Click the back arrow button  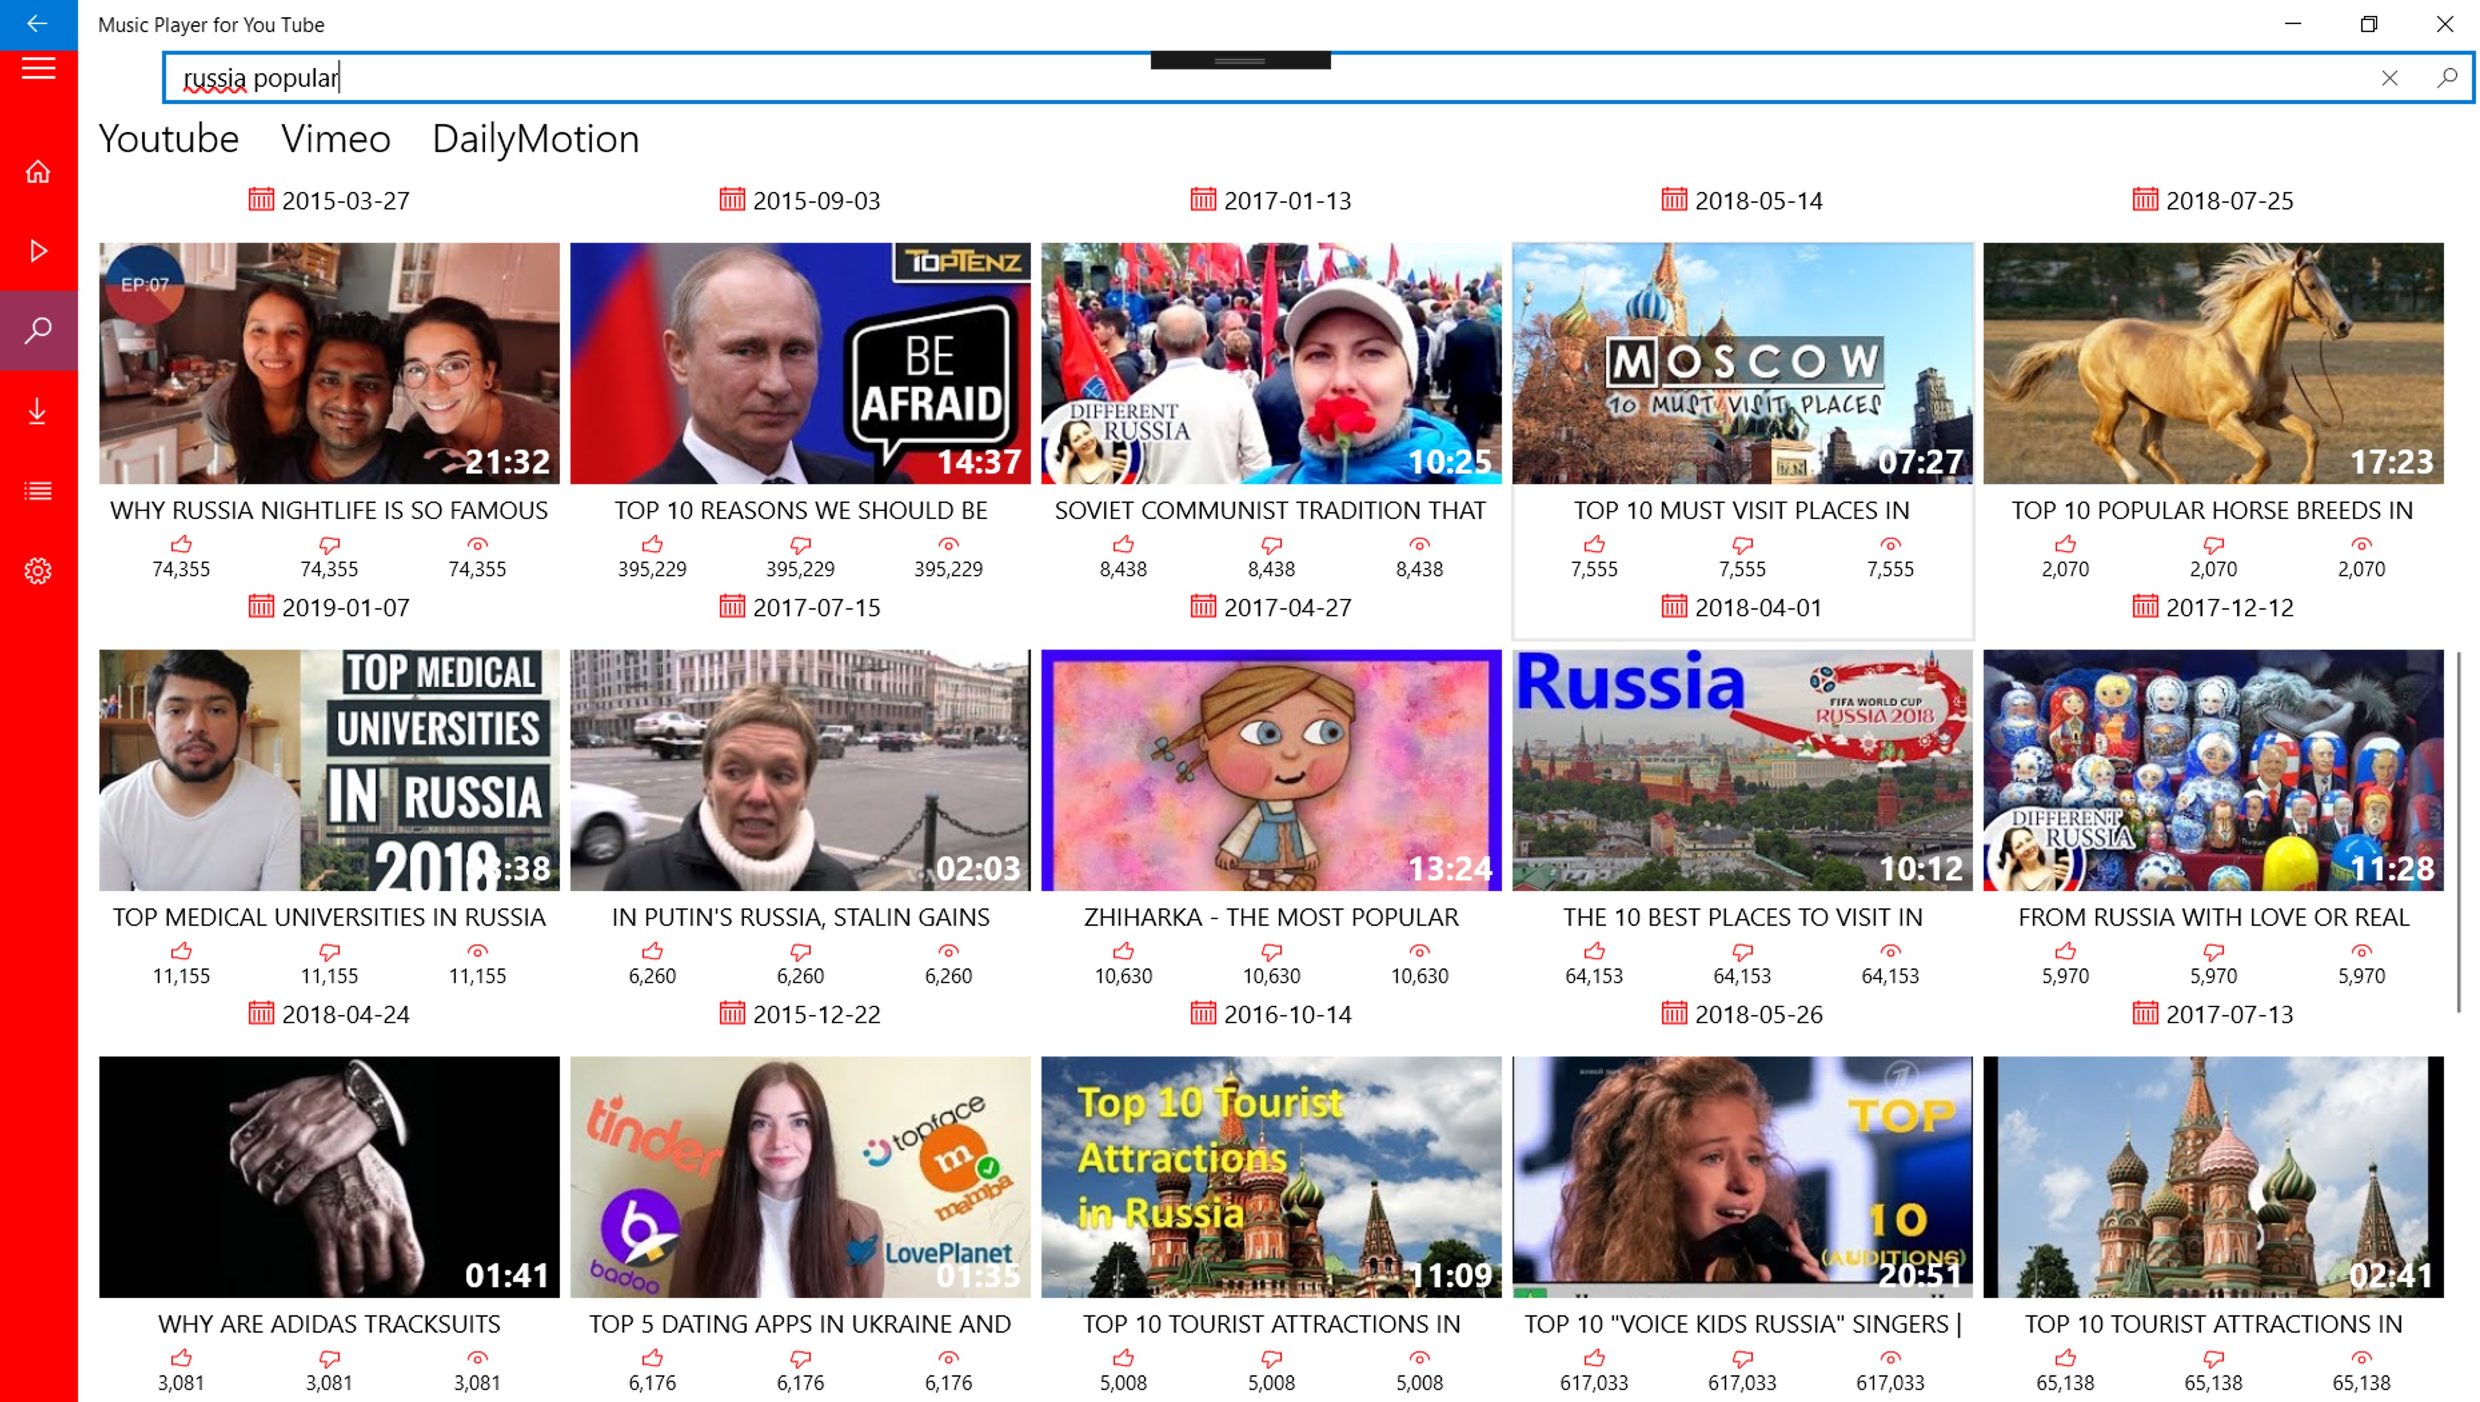tap(39, 24)
